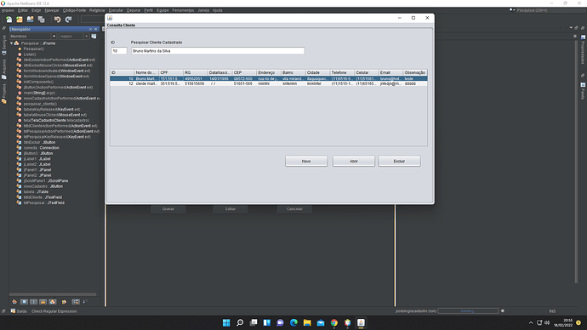Collapse the Pesquisar :: JFrame tree node
The image size is (587, 330).
pos(12,43)
